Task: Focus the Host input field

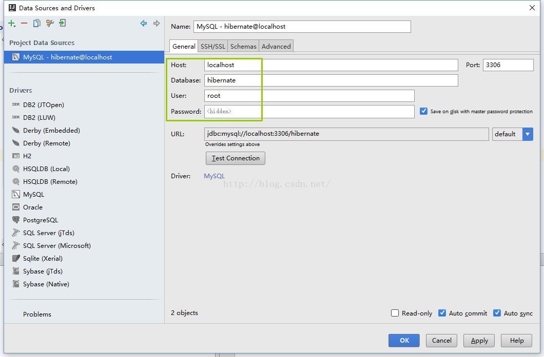Action: [331, 65]
